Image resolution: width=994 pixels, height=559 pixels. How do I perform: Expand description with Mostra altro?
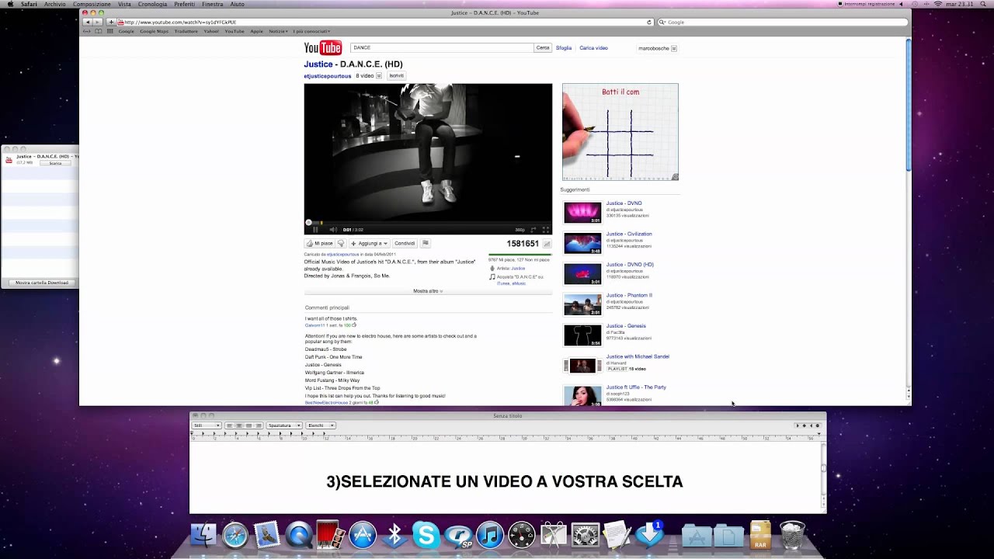coord(428,291)
